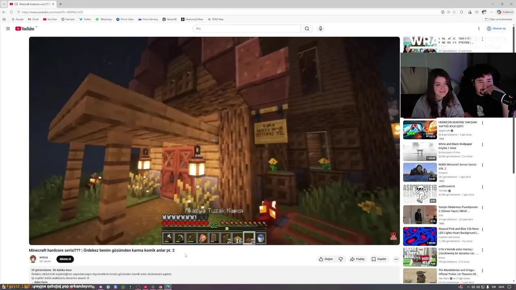Visit the wiesa channel name link

click(44, 257)
